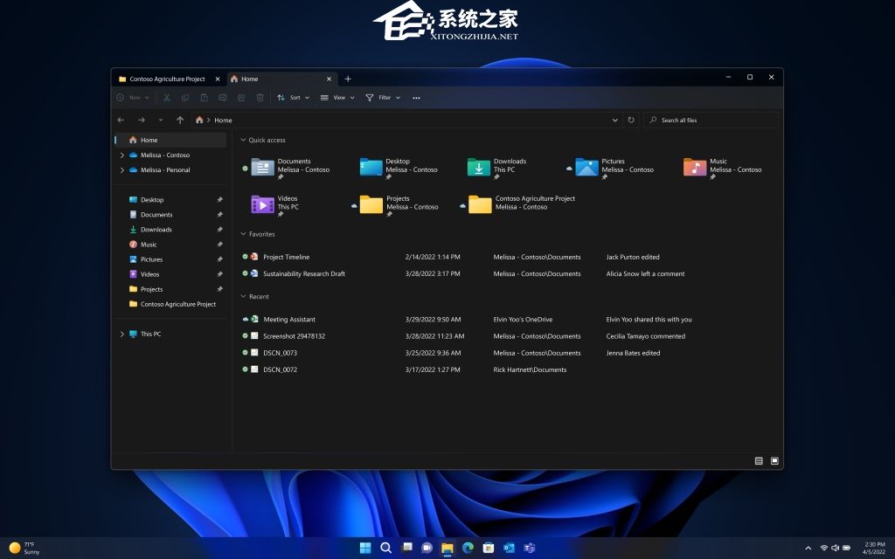Expand Melissa - Personal OneDrive node
The image size is (895, 559).
tap(121, 170)
